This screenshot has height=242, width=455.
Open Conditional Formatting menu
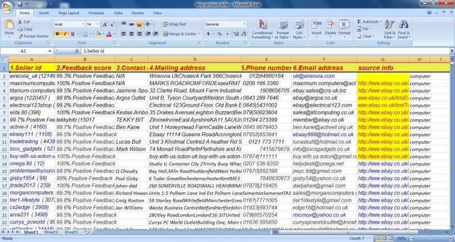click(262, 30)
